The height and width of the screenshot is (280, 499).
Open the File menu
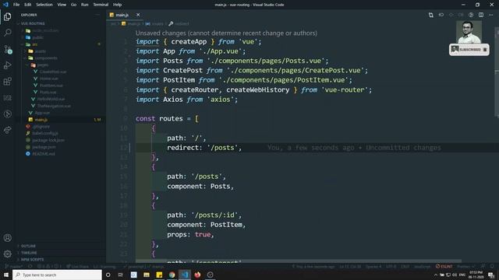tap(16, 5)
